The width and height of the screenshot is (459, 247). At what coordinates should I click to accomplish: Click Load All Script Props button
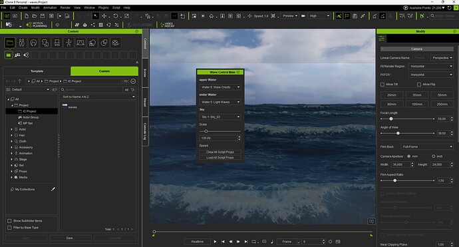tap(220, 158)
